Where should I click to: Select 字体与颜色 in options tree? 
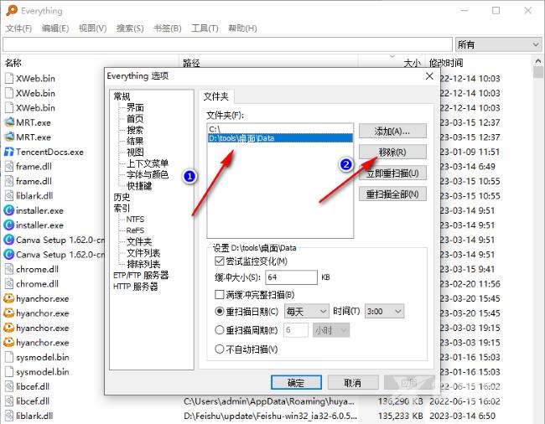point(148,174)
